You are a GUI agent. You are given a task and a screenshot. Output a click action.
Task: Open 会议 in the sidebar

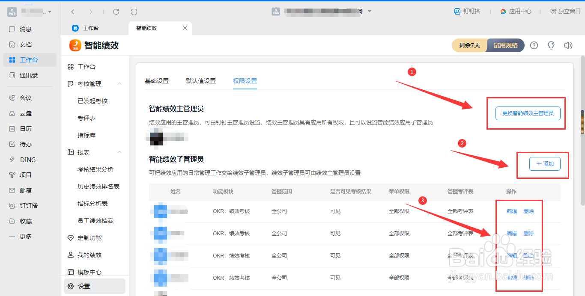[x=30, y=98]
